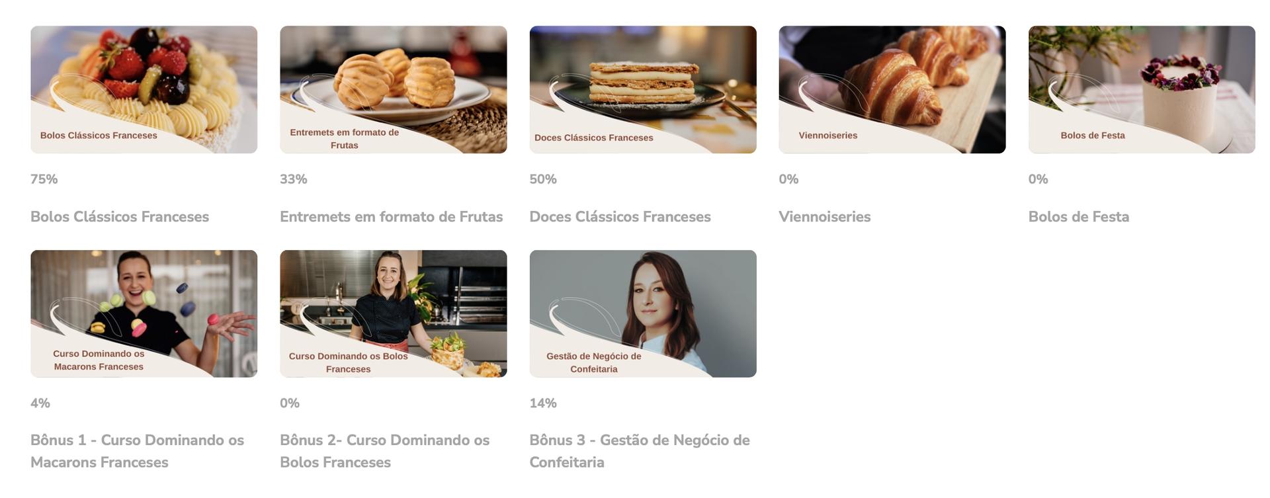Viewport: 1270px width, 498px height.
Task: Open the Gestão de Negócio de Confeitaria thumbnail
Action: click(x=643, y=313)
